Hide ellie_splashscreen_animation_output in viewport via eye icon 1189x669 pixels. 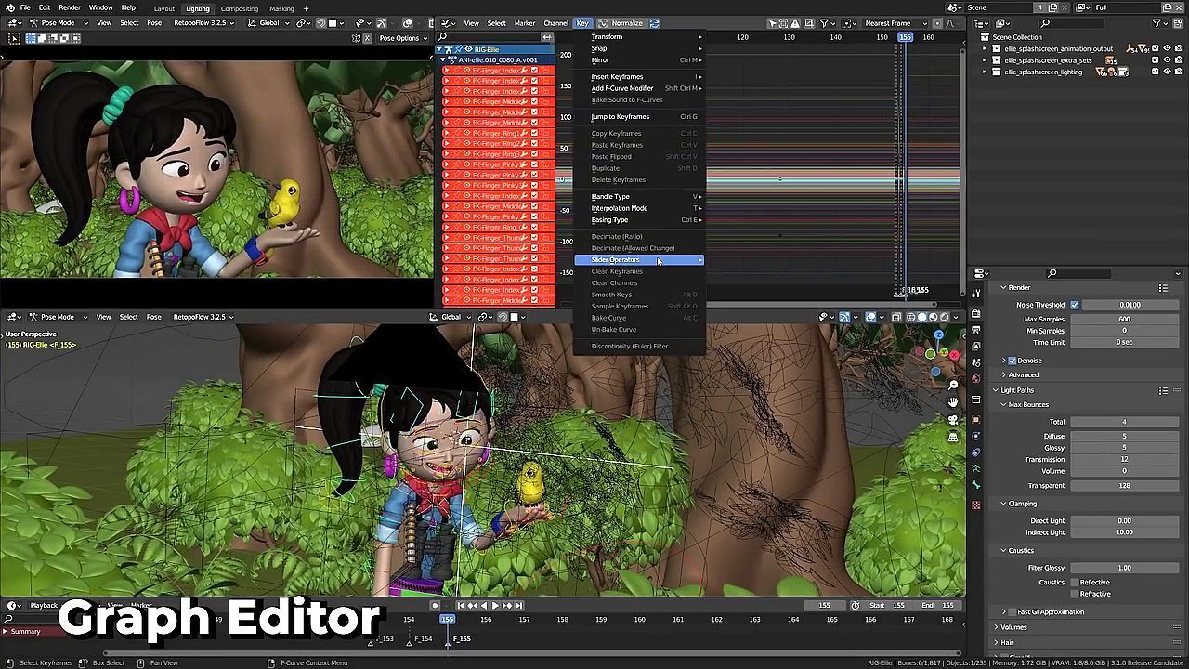1167,48
